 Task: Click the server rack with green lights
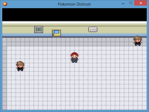39,29
